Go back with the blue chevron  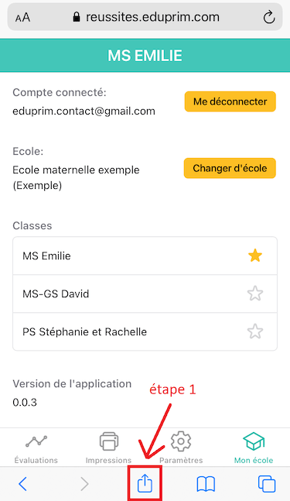(x=22, y=484)
